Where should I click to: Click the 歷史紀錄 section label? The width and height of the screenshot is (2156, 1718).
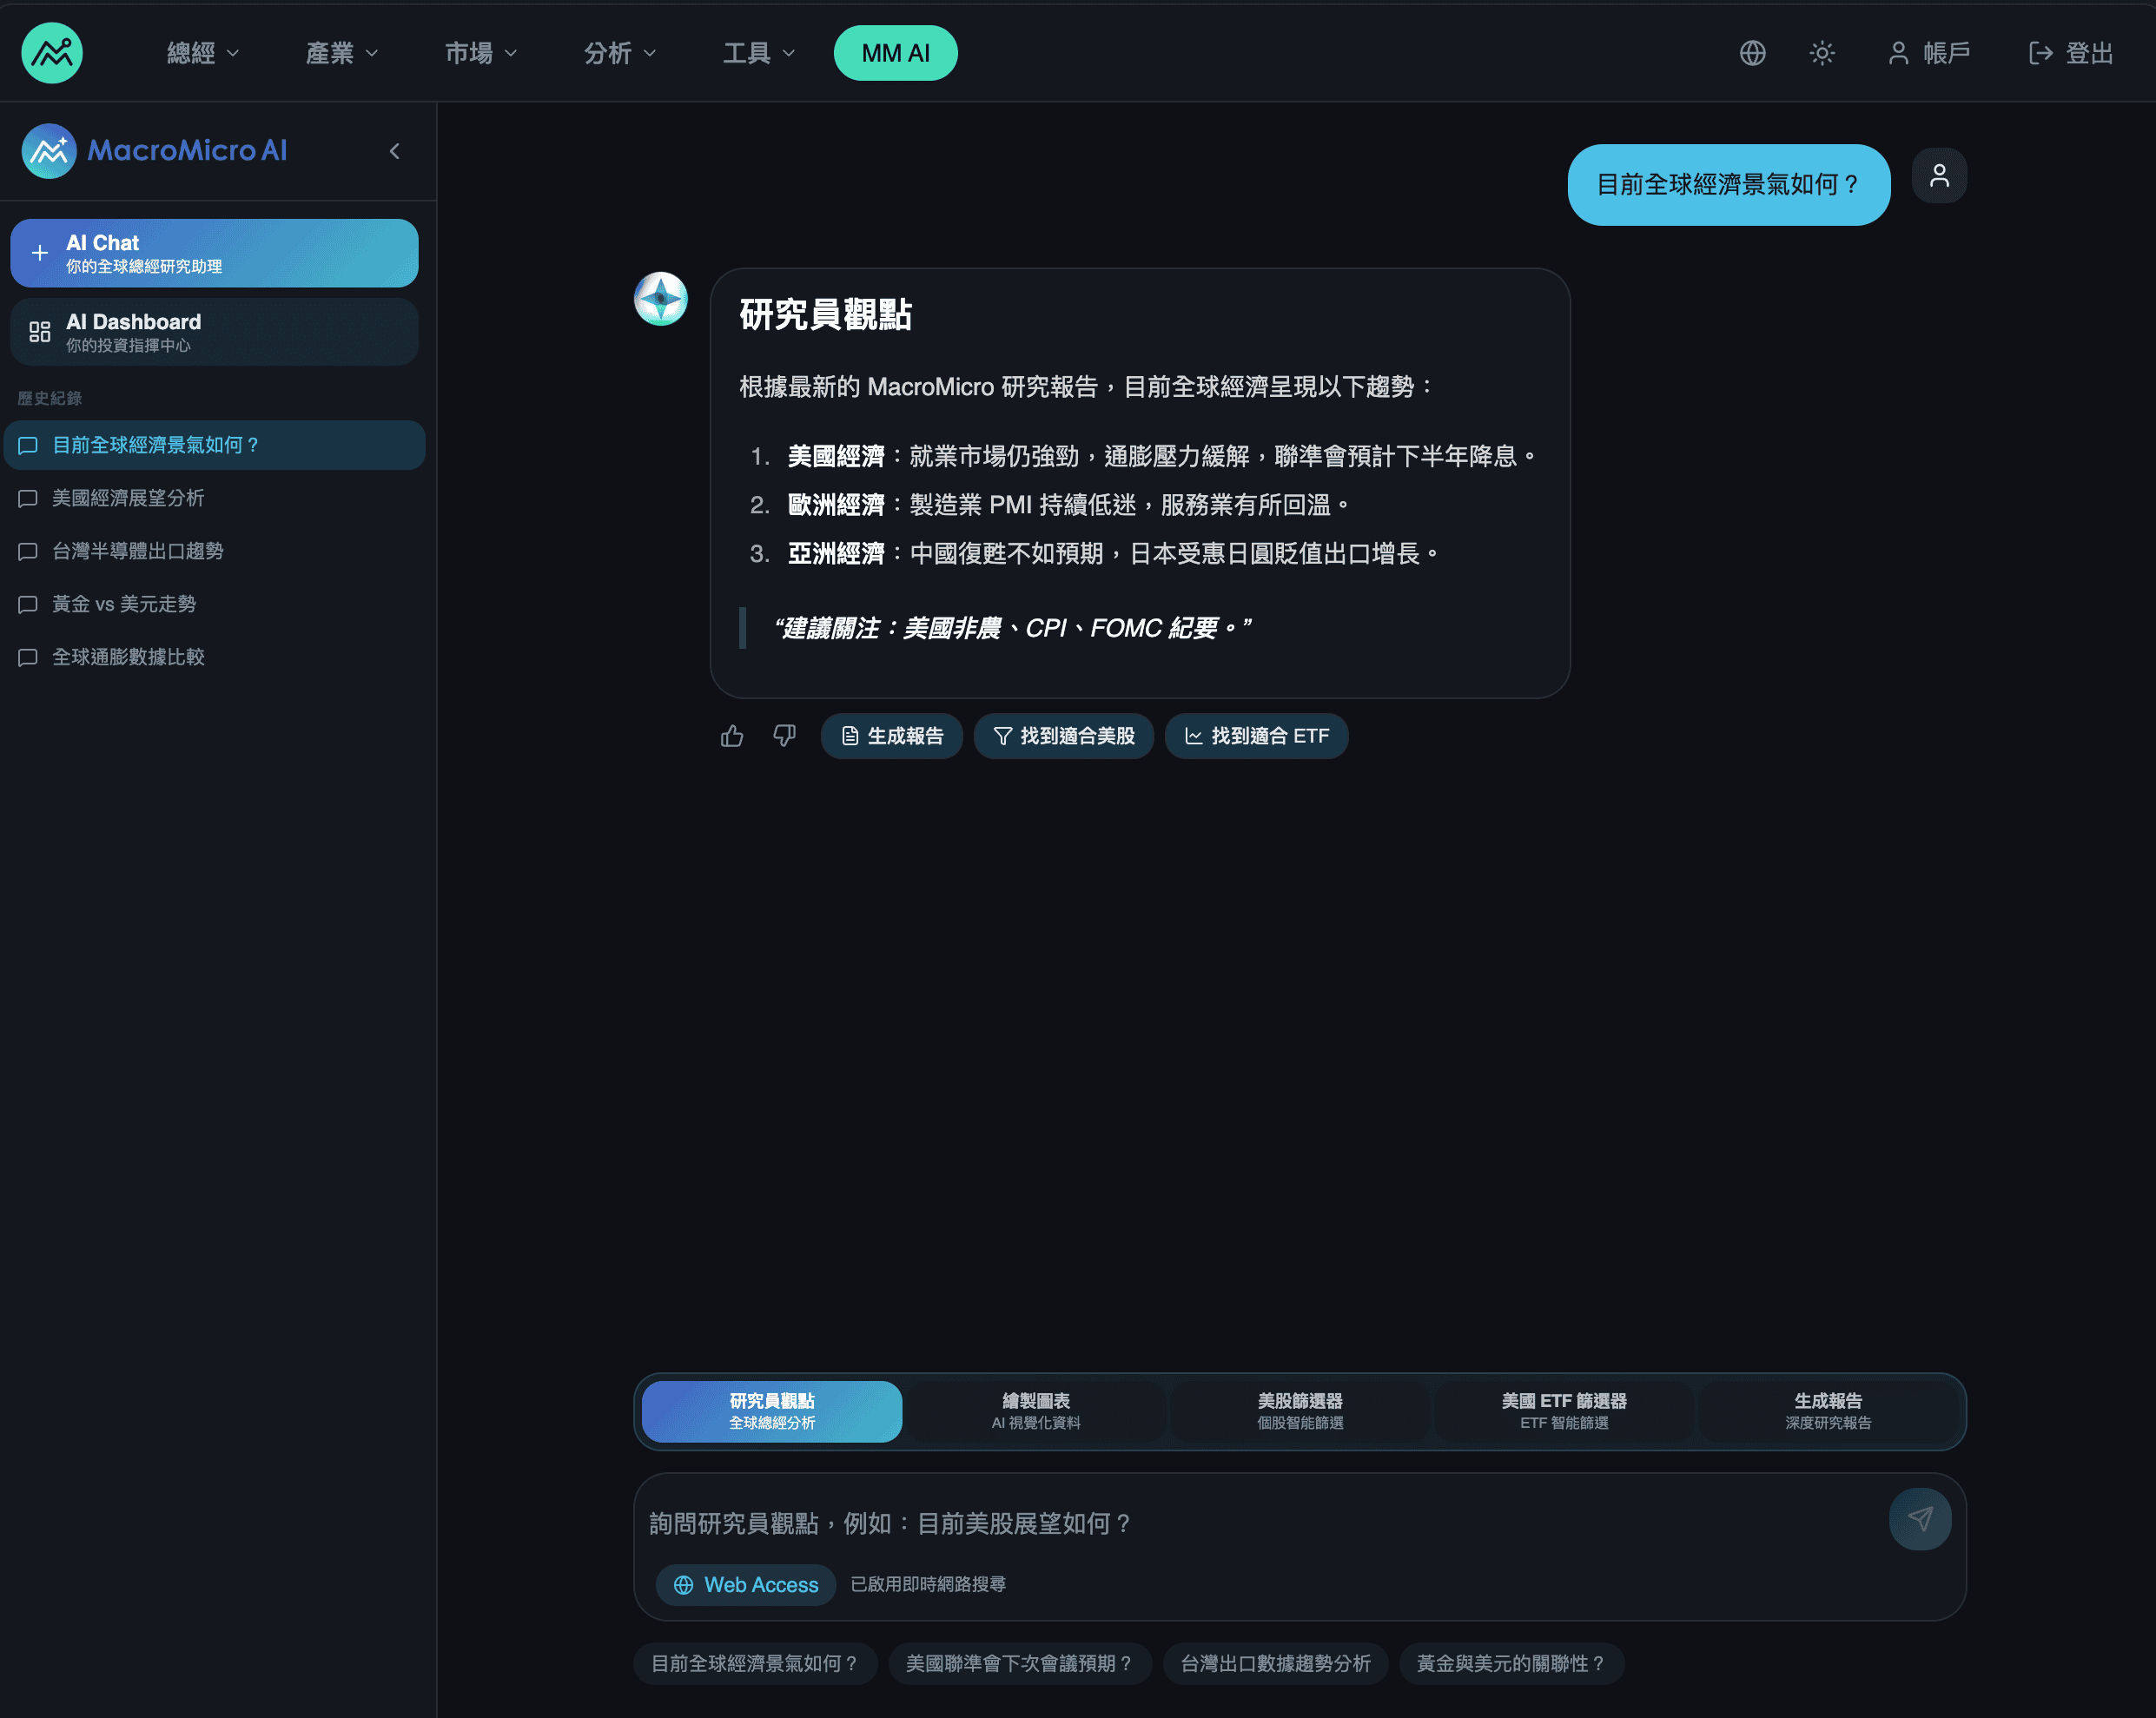coord(50,398)
